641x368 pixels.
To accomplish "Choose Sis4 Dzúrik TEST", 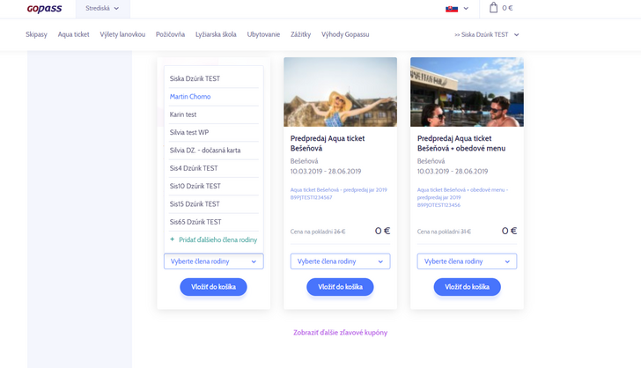I will point(214,168).
